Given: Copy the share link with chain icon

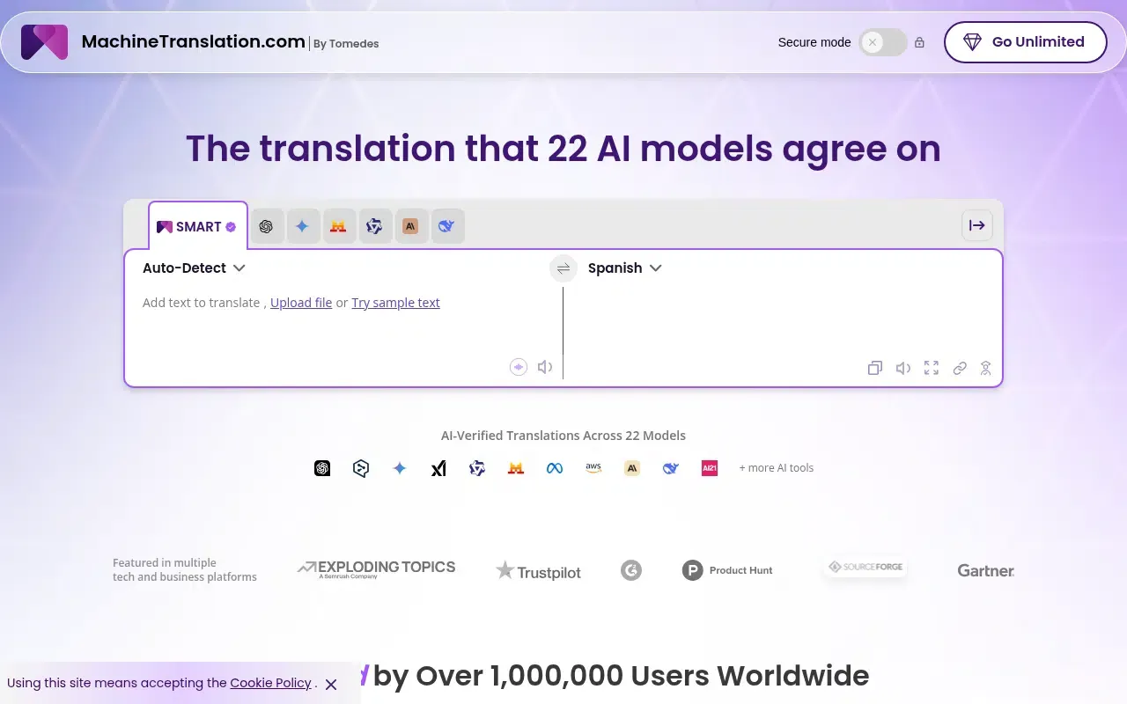Looking at the screenshot, I should point(960,368).
